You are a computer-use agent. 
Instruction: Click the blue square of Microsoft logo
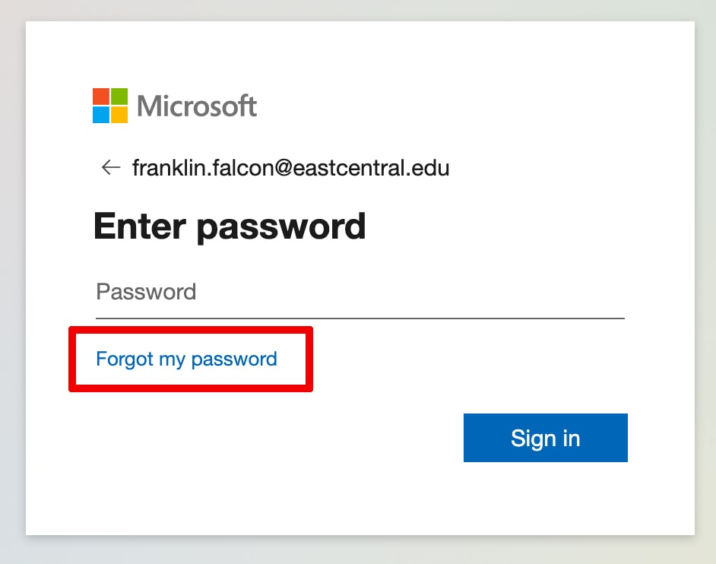101,115
